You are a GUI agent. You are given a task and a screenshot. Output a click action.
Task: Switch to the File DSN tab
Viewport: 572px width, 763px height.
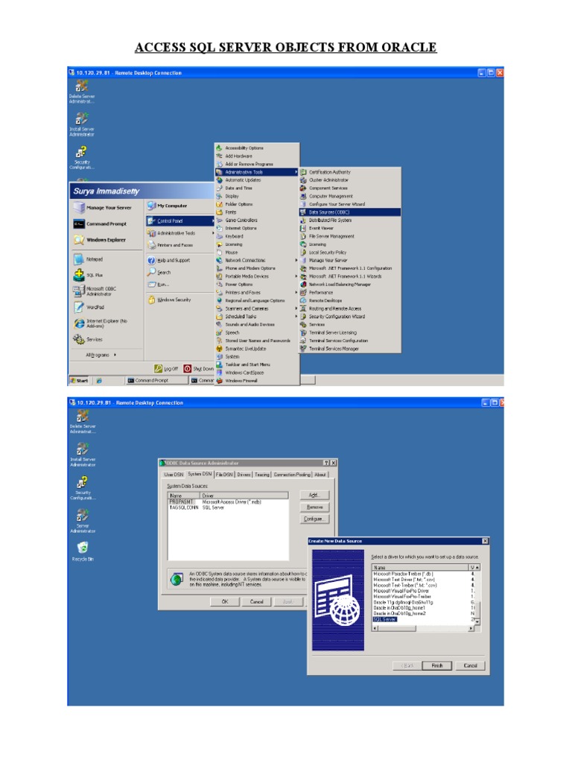click(224, 475)
